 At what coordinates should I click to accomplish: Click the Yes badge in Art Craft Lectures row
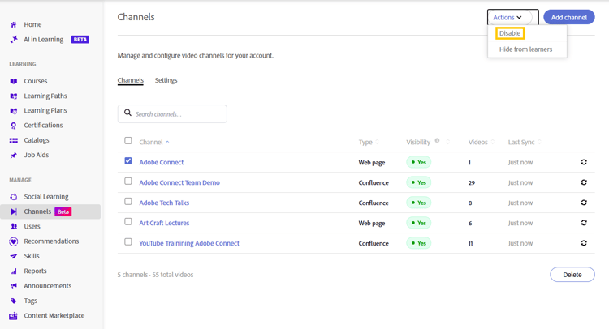pyautogui.click(x=419, y=223)
